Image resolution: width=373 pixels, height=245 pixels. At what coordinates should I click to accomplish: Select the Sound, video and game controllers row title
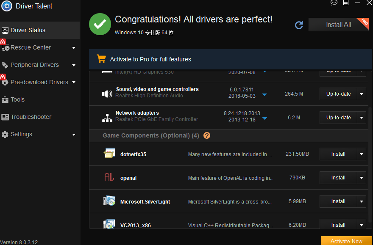tap(157, 89)
